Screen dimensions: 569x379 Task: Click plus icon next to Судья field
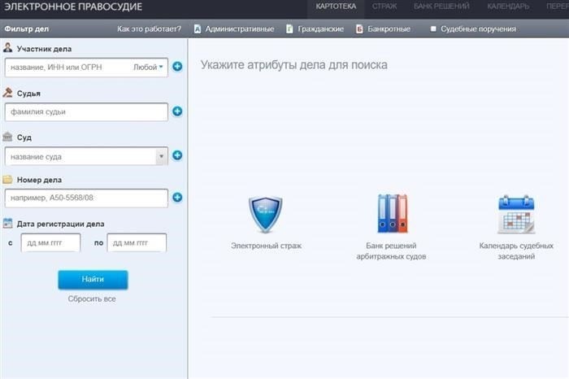click(x=177, y=111)
